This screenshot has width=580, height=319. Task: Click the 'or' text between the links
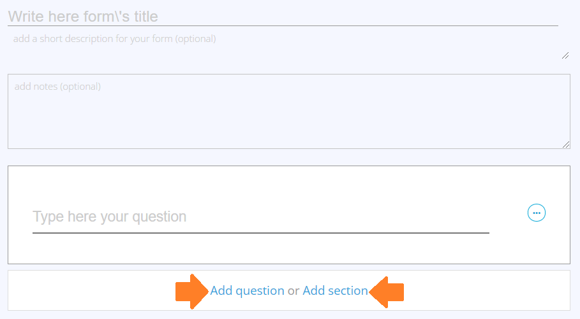point(294,291)
